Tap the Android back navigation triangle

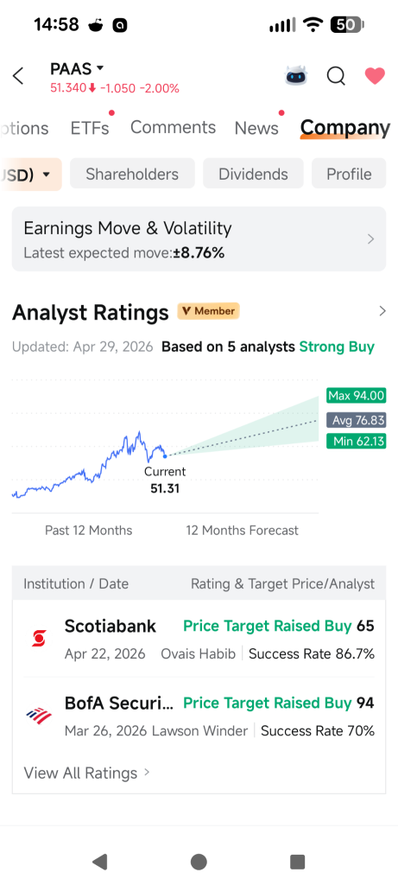click(100, 862)
